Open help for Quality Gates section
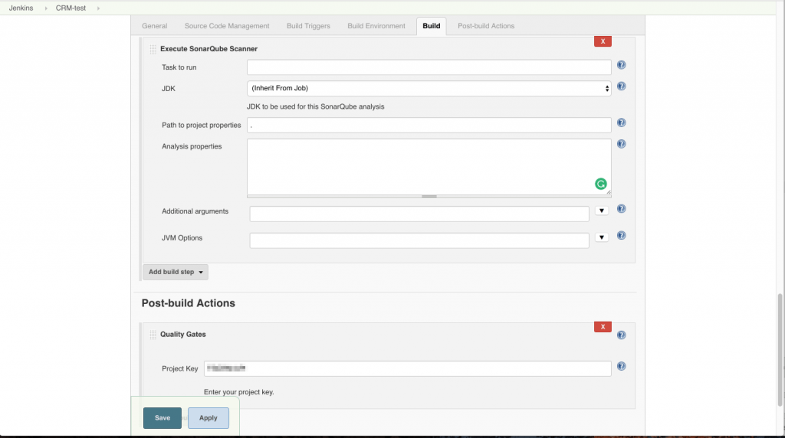This screenshot has width=785, height=438. pos(621,335)
